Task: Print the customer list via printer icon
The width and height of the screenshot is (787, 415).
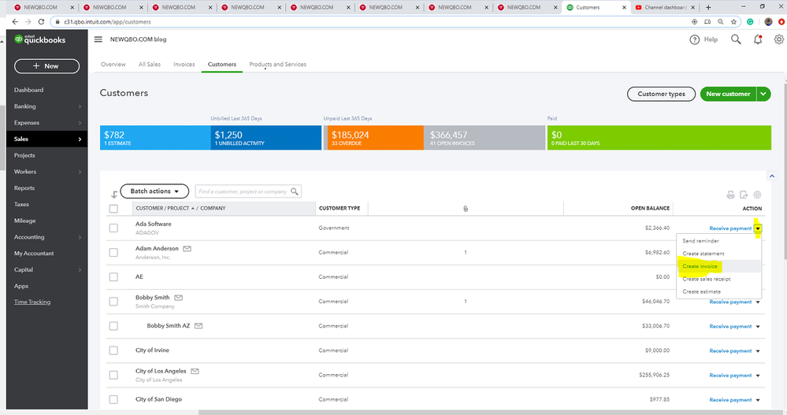Action: click(x=731, y=195)
